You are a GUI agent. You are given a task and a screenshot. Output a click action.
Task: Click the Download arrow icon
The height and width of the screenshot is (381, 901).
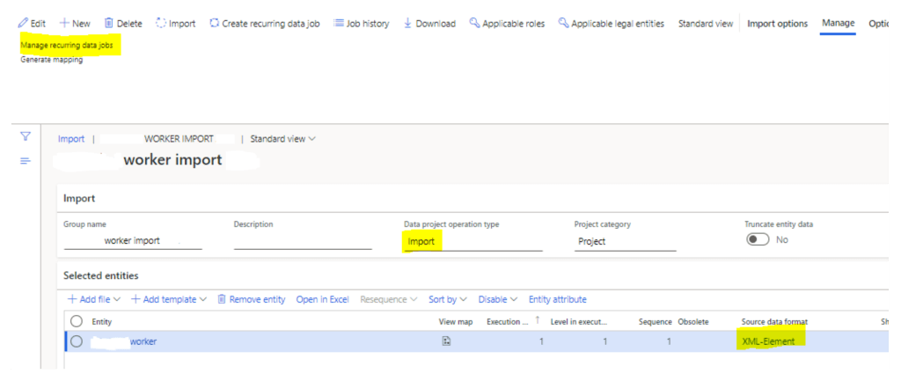[x=407, y=23]
